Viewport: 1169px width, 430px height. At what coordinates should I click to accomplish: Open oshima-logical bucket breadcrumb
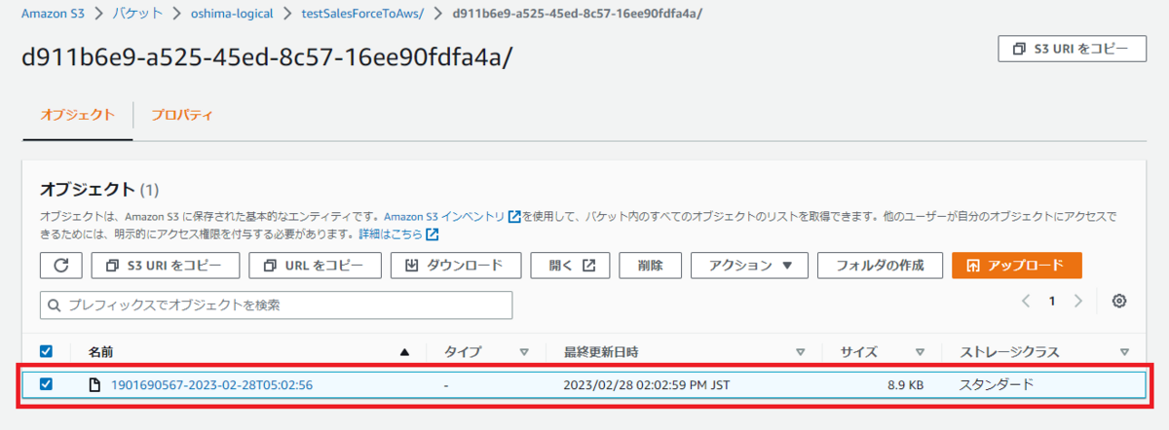(x=232, y=14)
